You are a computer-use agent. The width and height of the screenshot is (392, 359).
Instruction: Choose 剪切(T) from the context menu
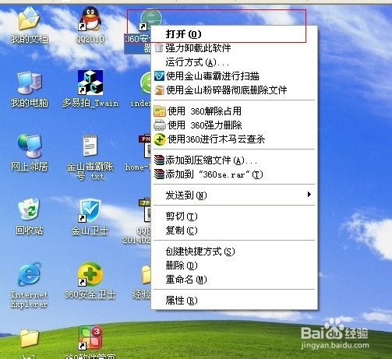[x=234, y=216]
